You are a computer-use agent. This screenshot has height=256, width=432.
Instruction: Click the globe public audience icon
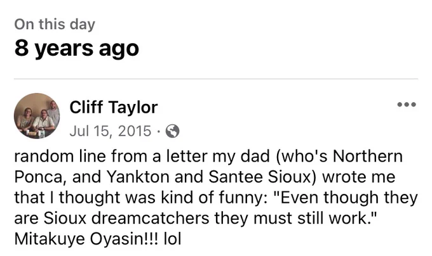[172, 131]
